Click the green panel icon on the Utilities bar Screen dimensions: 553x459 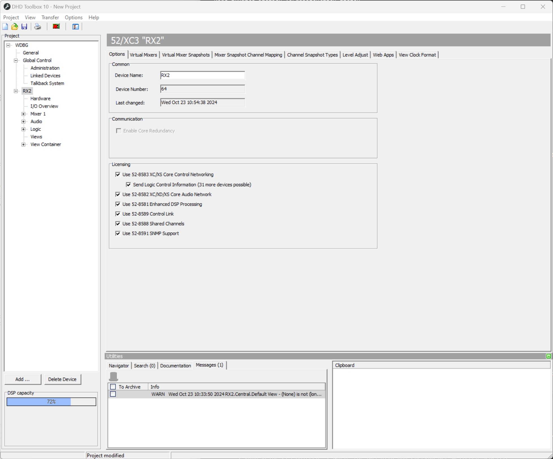pos(549,356)
